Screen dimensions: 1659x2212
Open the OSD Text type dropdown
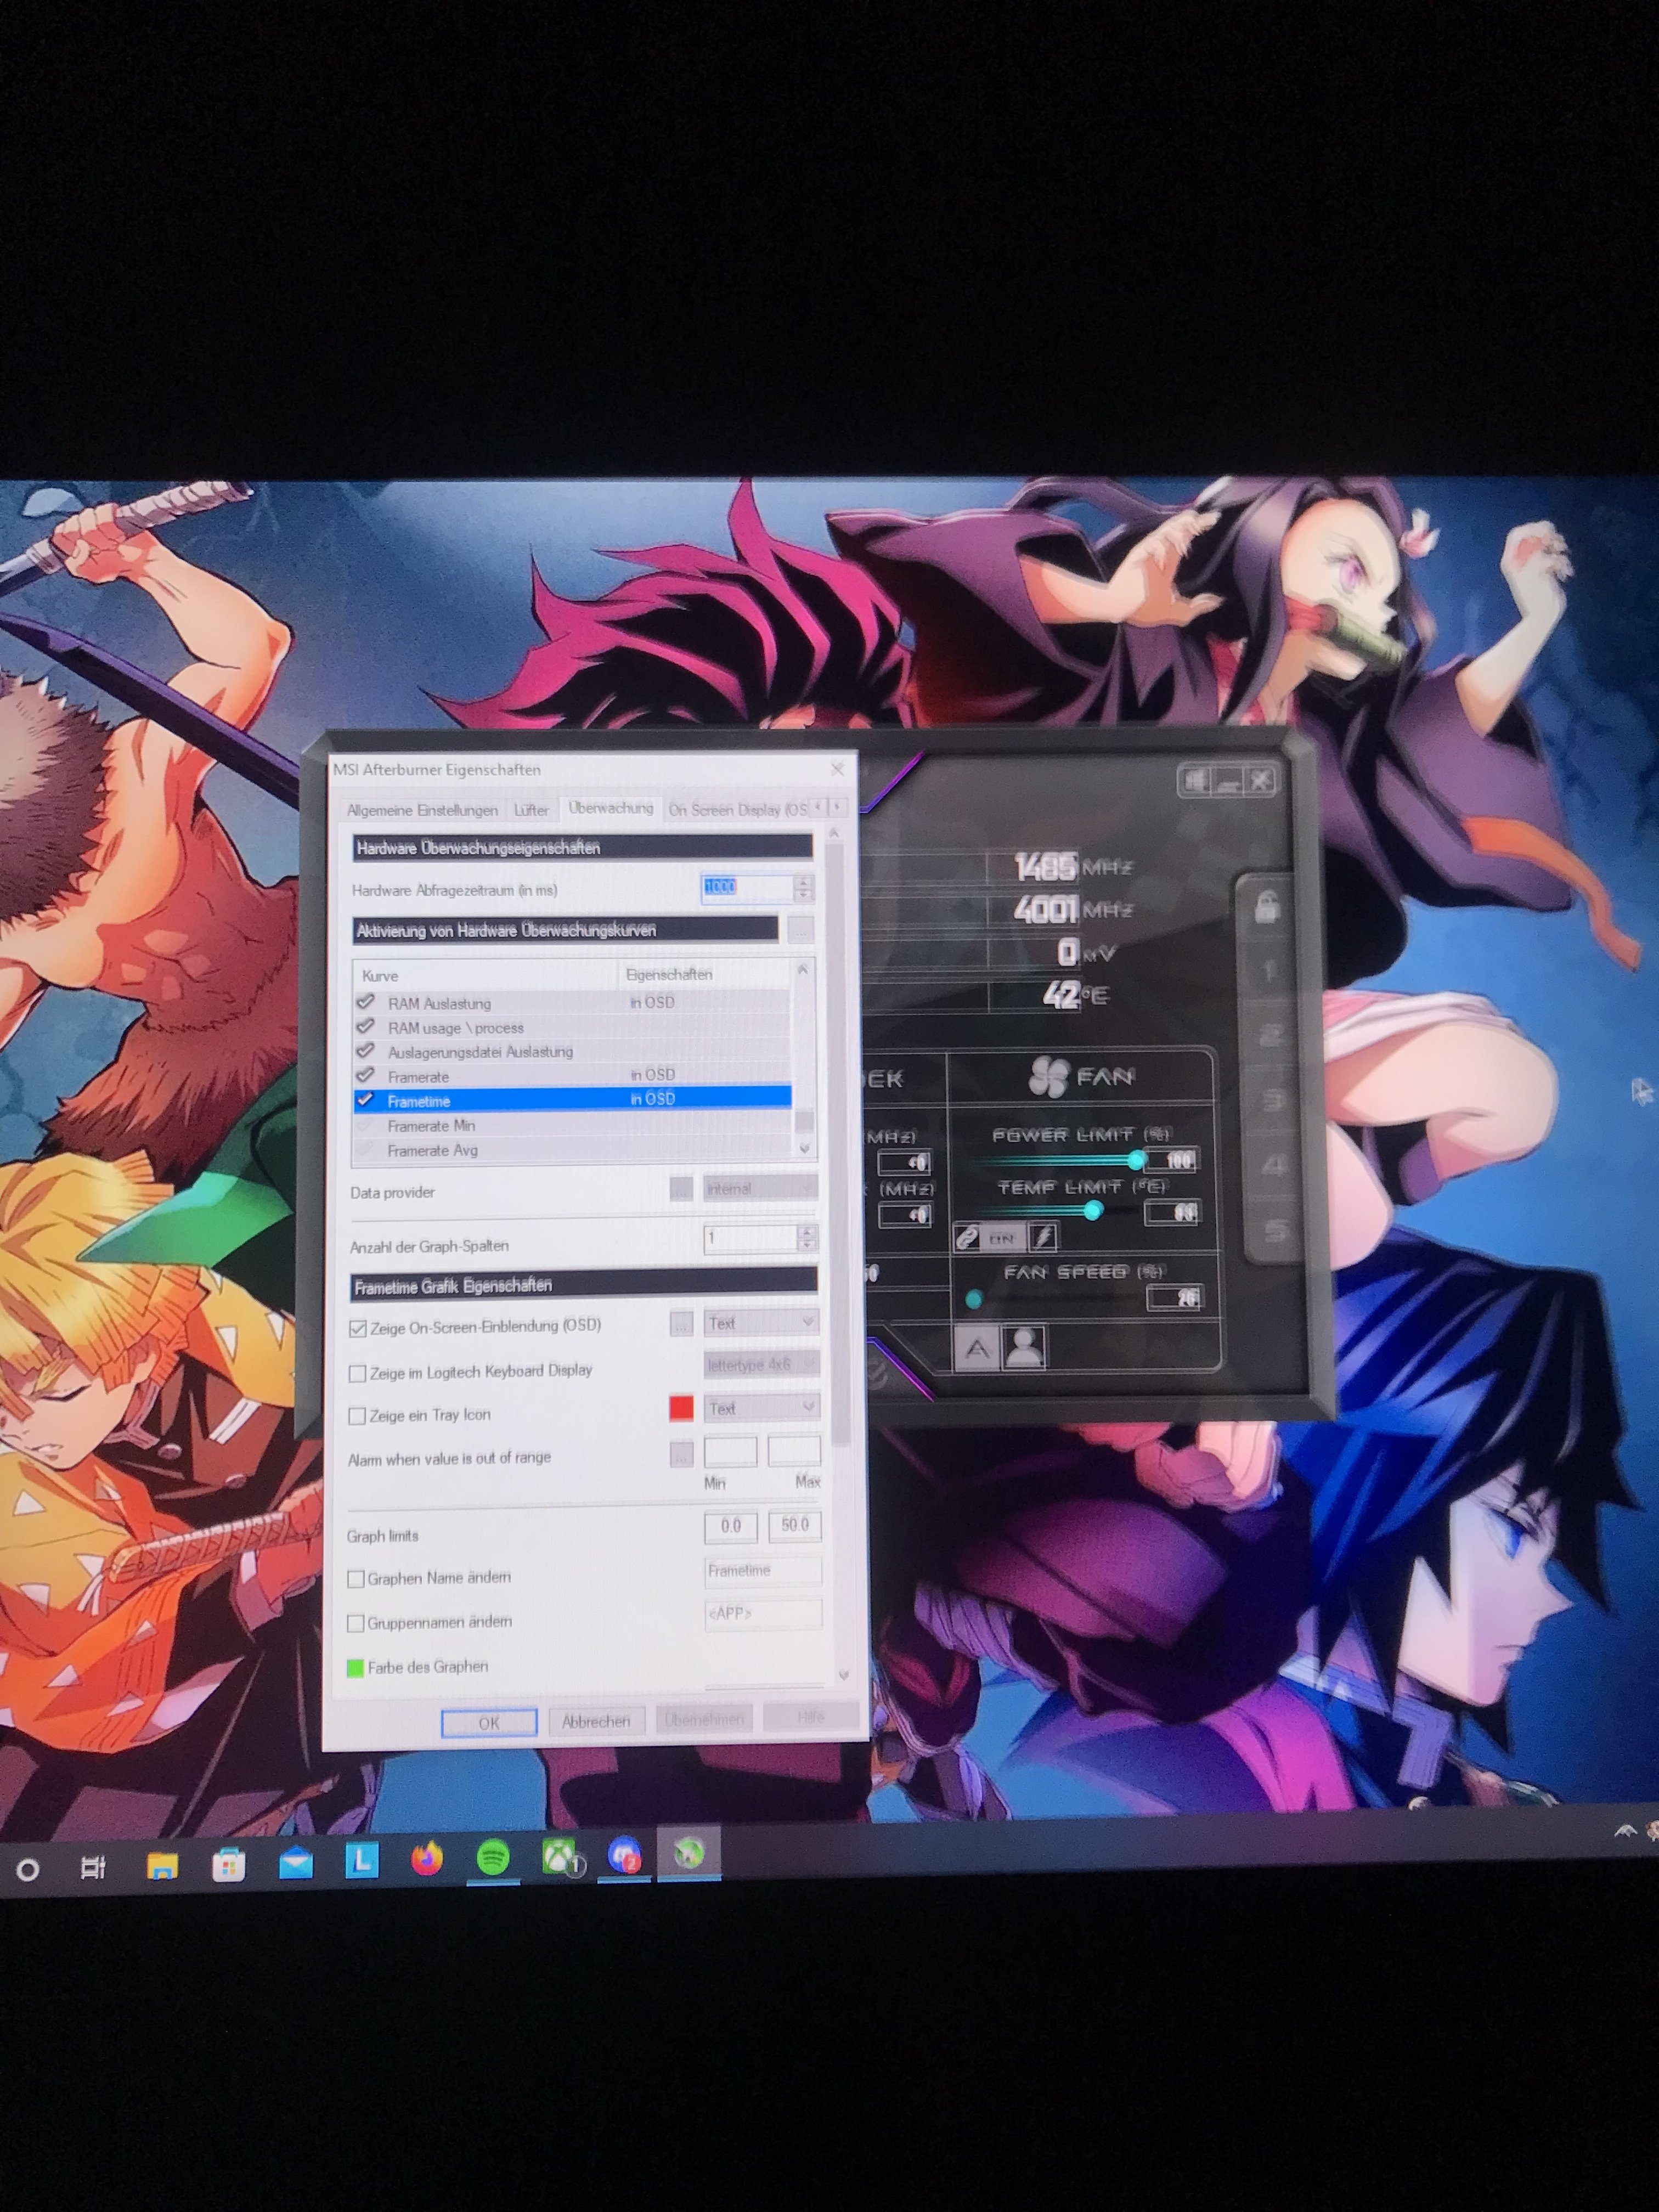tap(761, 1322)
